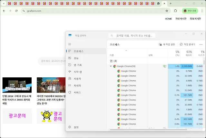206x138 pixels.
Task: Select 프로세스 in Task Manager sidebar
Action: pos(86,51)
